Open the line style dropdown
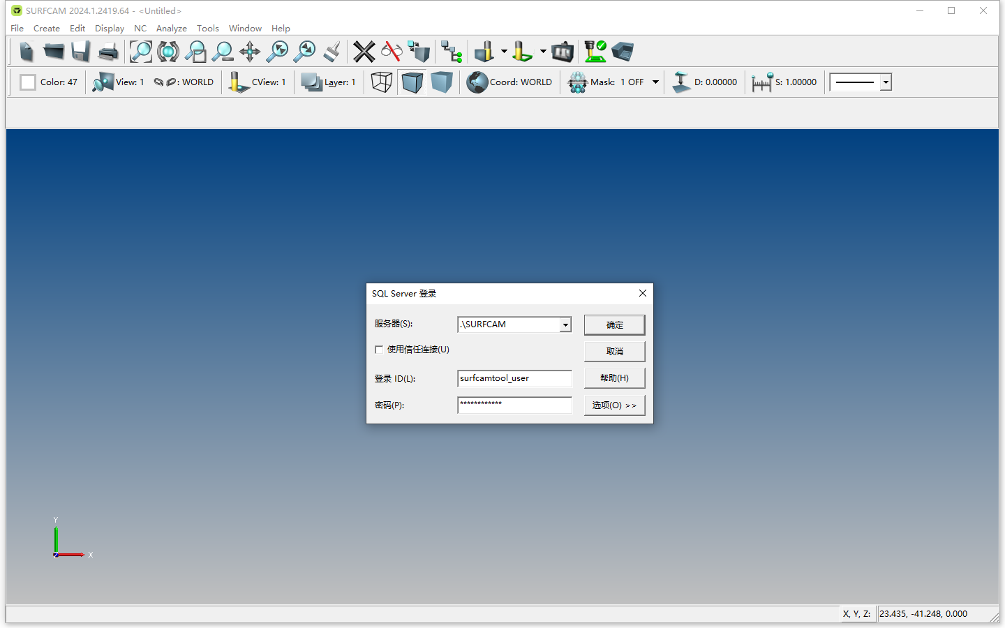Image resolution: width=1005 pixels, height=628 pixels. (886, 82)
